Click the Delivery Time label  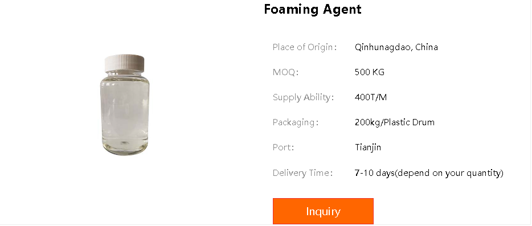click(302, 173)
